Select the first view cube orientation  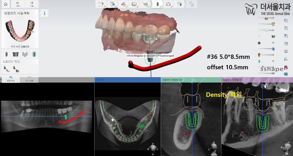pos(286,20)
